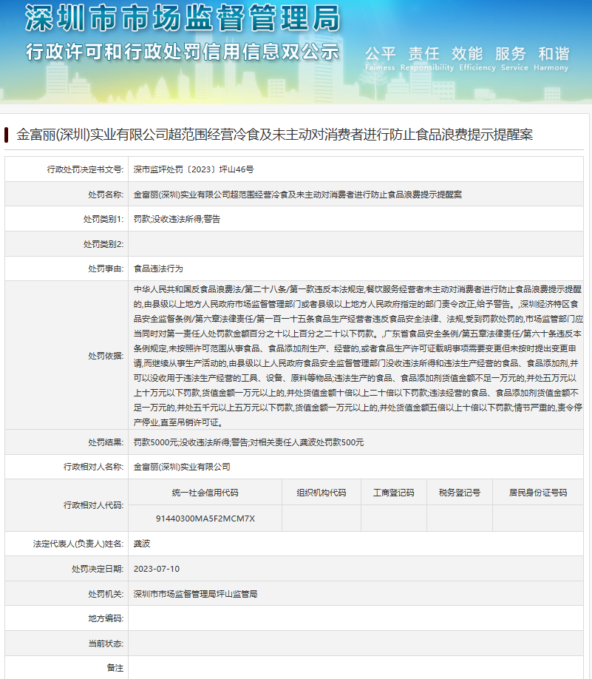Click the 统一社会信用代码 column header
Viewport: 592px width, 679px height.
(205, 493)
